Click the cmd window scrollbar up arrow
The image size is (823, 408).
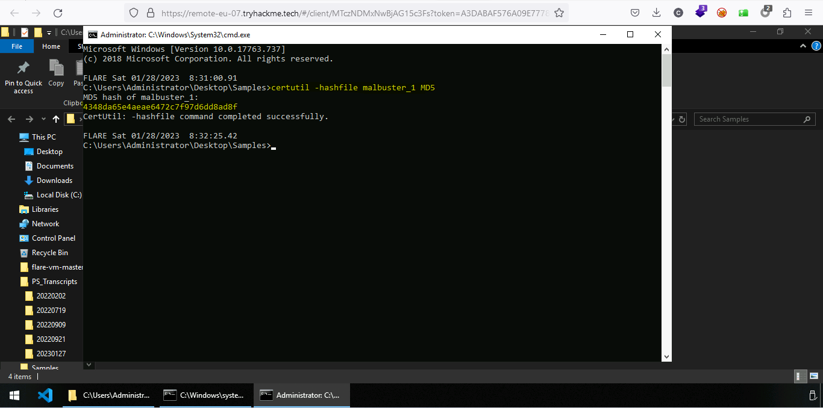pos(666,49)
